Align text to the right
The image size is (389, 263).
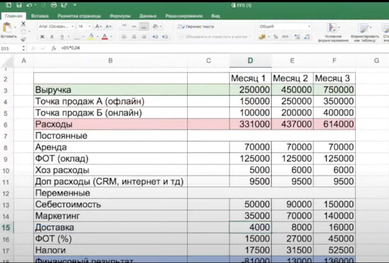click(144, 37)
